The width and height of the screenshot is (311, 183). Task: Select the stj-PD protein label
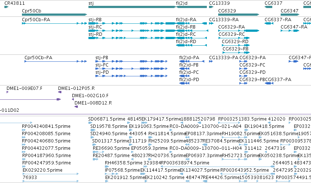coord(102,72)
